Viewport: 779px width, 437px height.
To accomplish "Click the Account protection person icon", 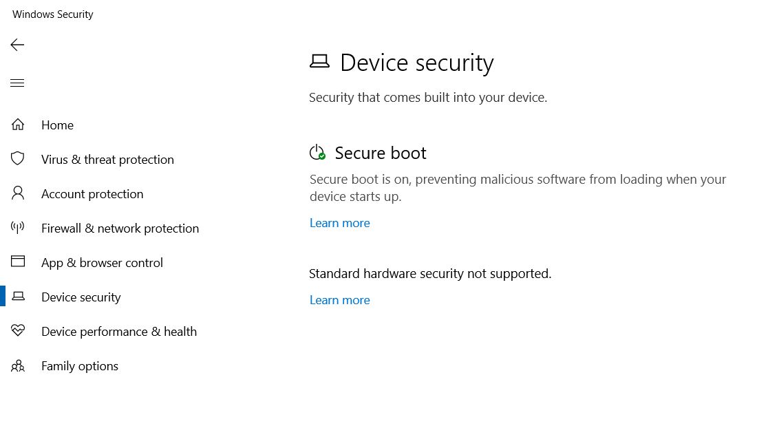I will [18, 193].
